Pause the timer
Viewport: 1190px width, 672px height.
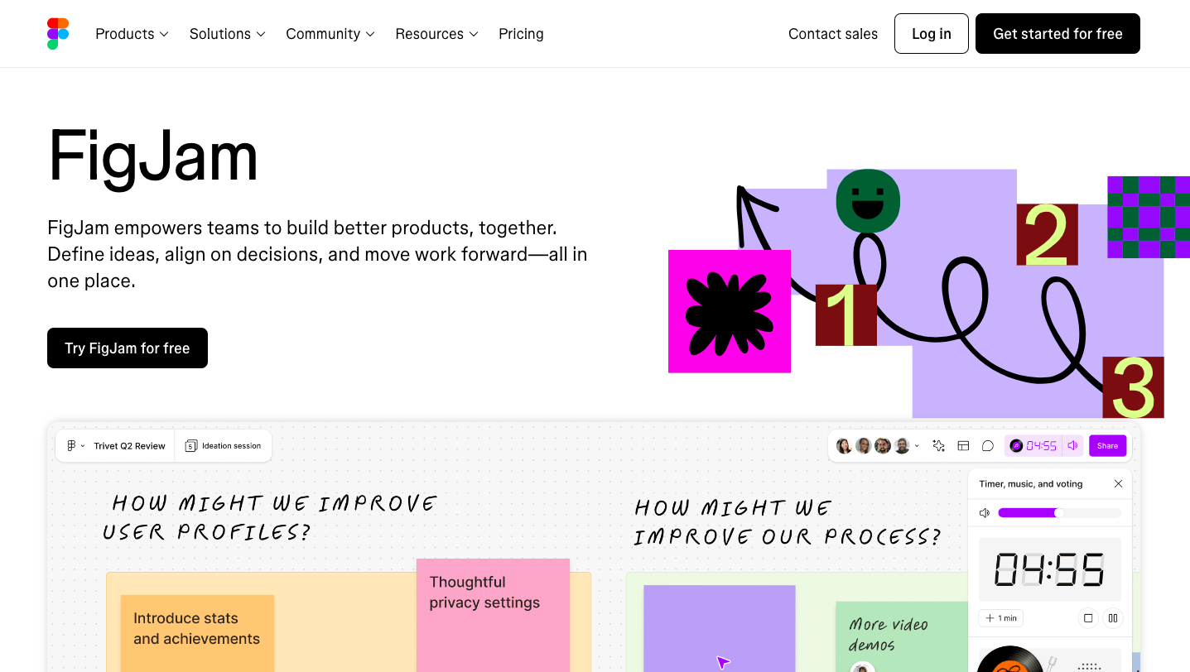tap(1113, 617)
